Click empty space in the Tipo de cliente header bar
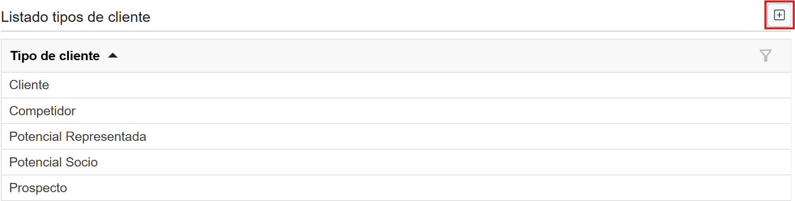The width and height of the screenshot is (795, 201). tap(420, 56)
